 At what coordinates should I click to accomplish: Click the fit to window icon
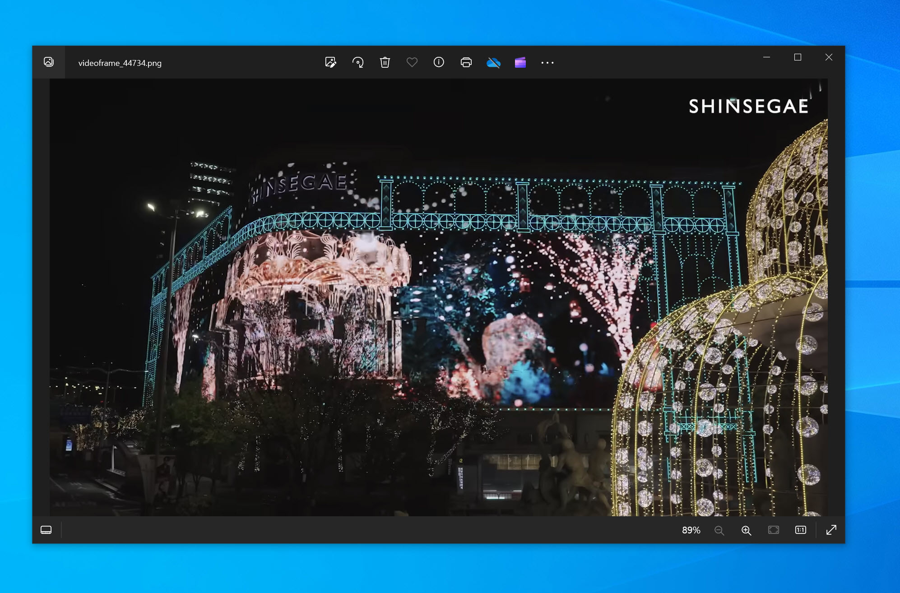774,530
